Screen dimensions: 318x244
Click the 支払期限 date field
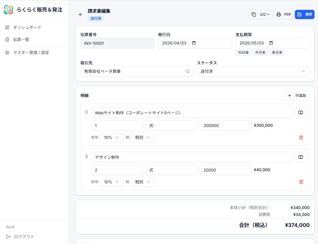point(272,43)
